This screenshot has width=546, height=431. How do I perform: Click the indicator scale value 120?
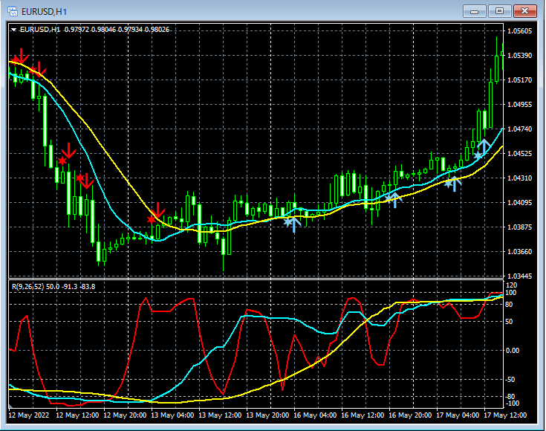tap(512, 285)
